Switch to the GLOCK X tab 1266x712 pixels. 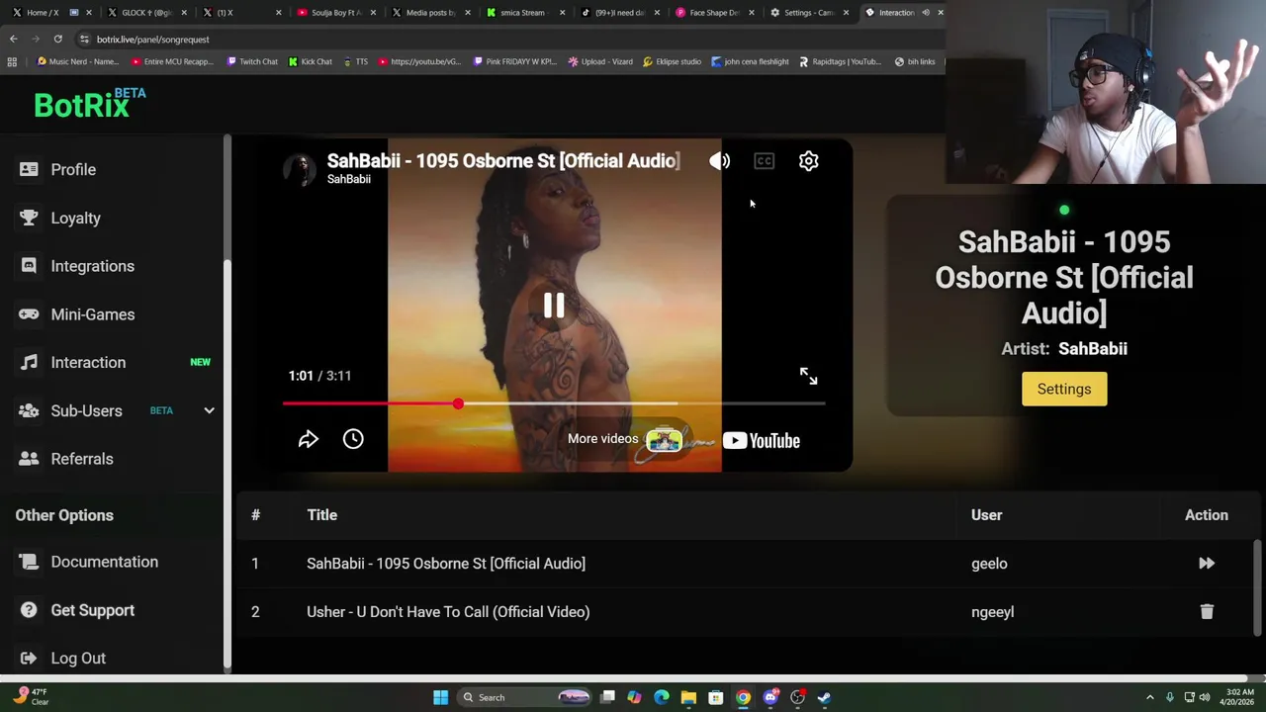(x=145, y=13)
